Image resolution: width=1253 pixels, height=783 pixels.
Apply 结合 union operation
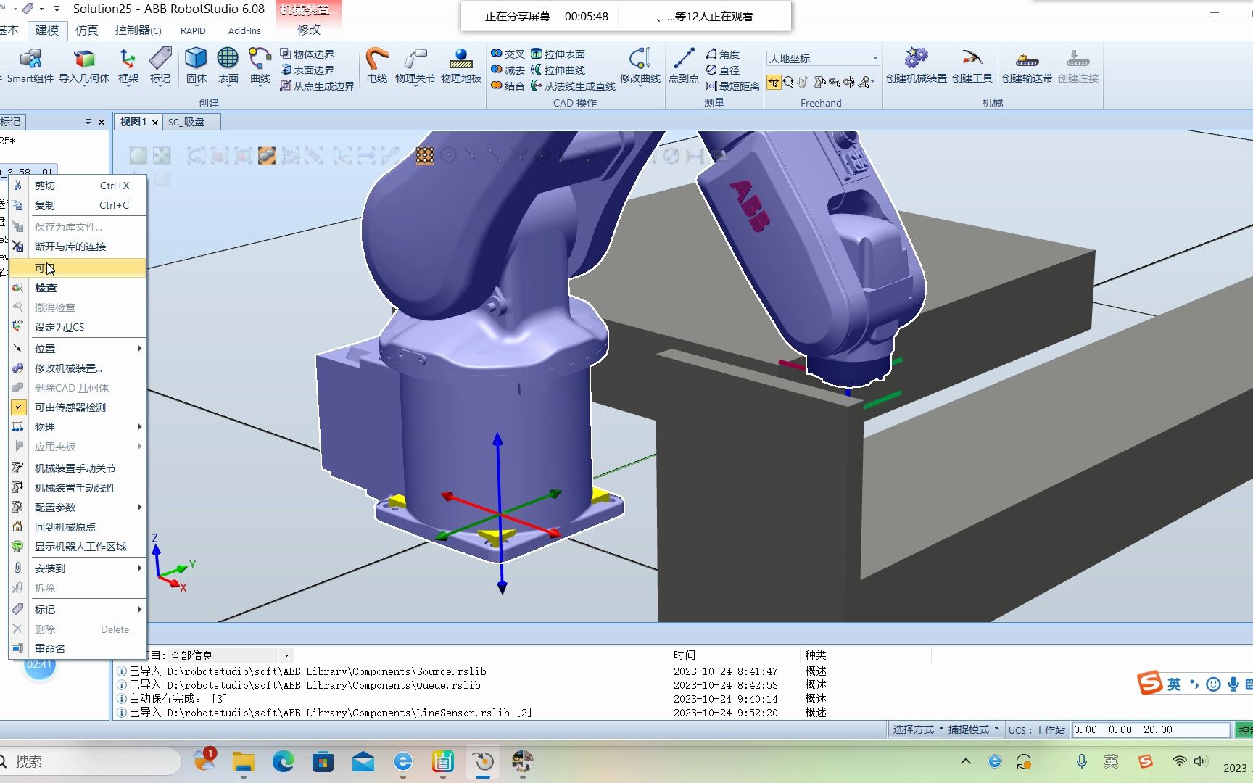(x=508, y=86)
